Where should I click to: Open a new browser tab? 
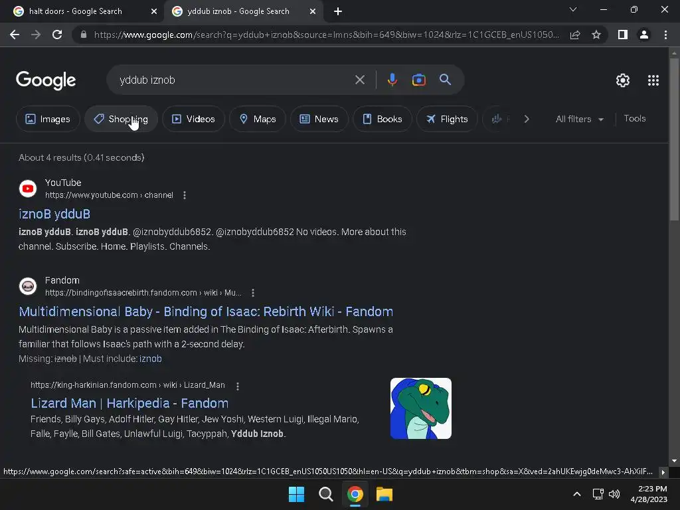(x=338, y=11)
